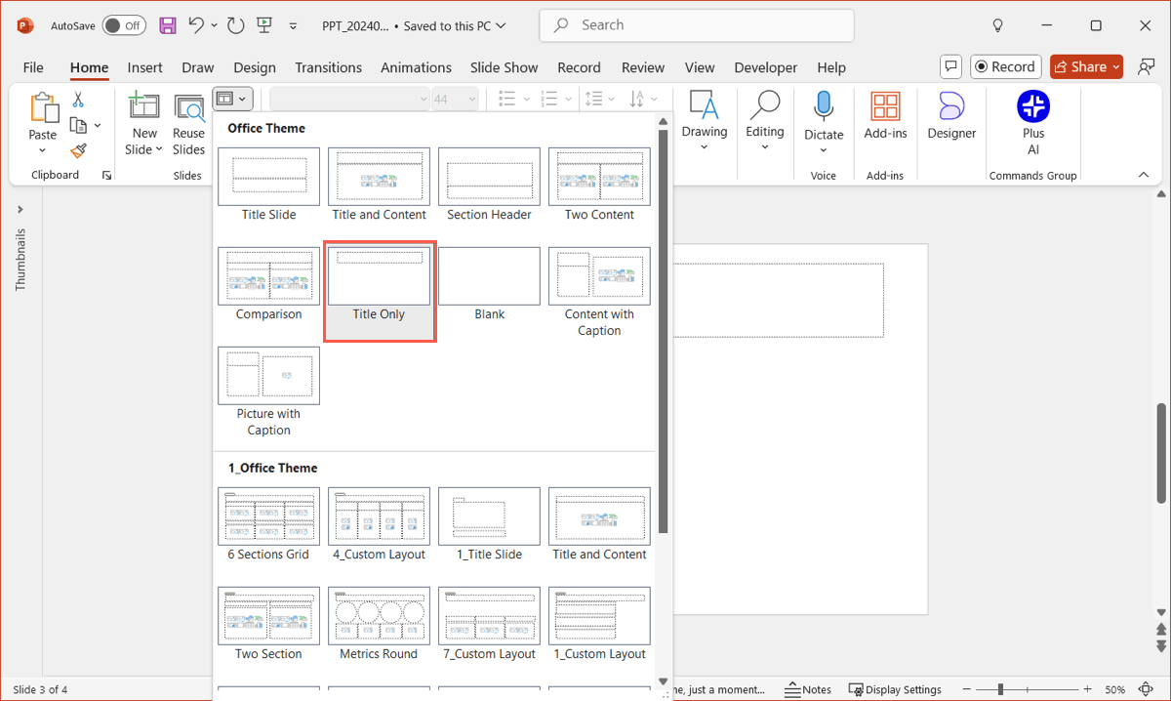Open Customize Quick Access Toolbar dropdown
This screenshot has height=701, width=1171.
point(293,26)
